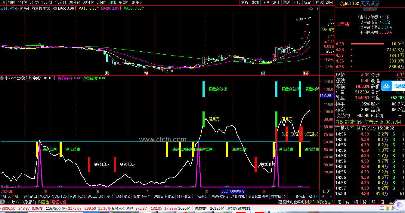
Task: Switch indicator to KDJ
Action: [82, 196]
